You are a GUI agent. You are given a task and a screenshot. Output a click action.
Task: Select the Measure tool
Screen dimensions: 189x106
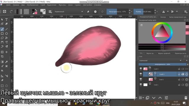pos(6,76)
